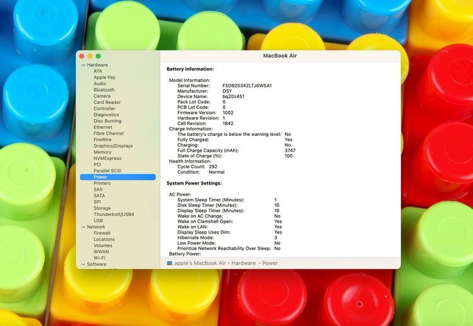Select Volumes under Network
Viewport: 473px width, 326px height.
[x=103, y=245]
